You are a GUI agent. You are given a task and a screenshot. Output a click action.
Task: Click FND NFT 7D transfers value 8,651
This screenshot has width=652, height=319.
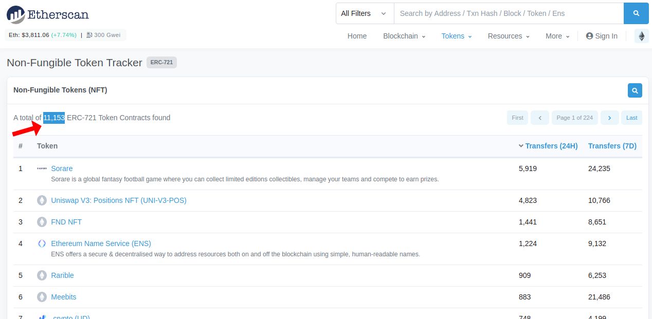pyautogui.click(x=597, y=222)
